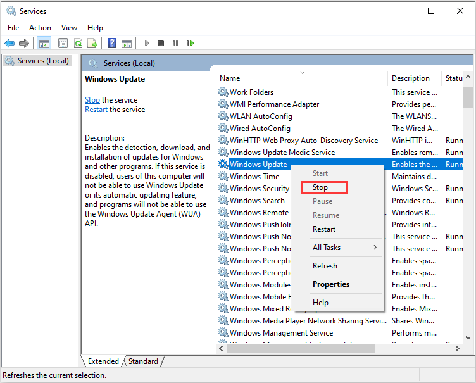Click the Restart Service toolbar icon

pyautogui.click(x=190, y=43)
